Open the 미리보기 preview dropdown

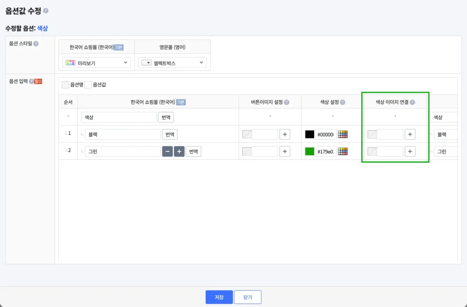point(96,62)
